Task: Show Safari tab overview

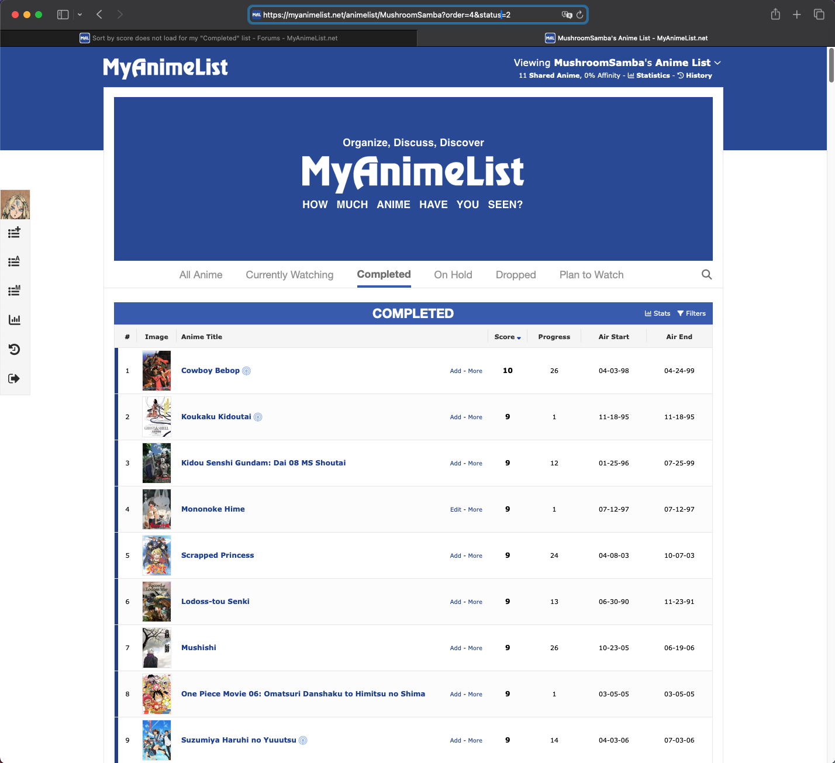Action: click(819, 15)
